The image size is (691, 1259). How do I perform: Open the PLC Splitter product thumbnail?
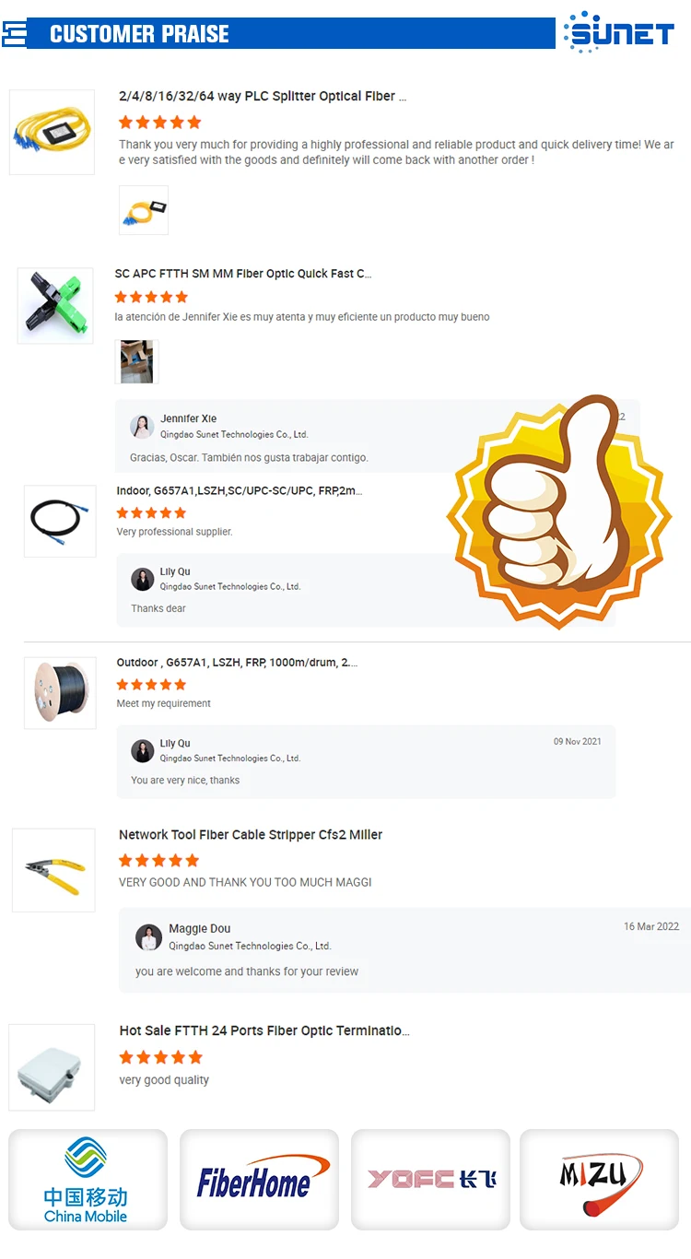[52, 132]
